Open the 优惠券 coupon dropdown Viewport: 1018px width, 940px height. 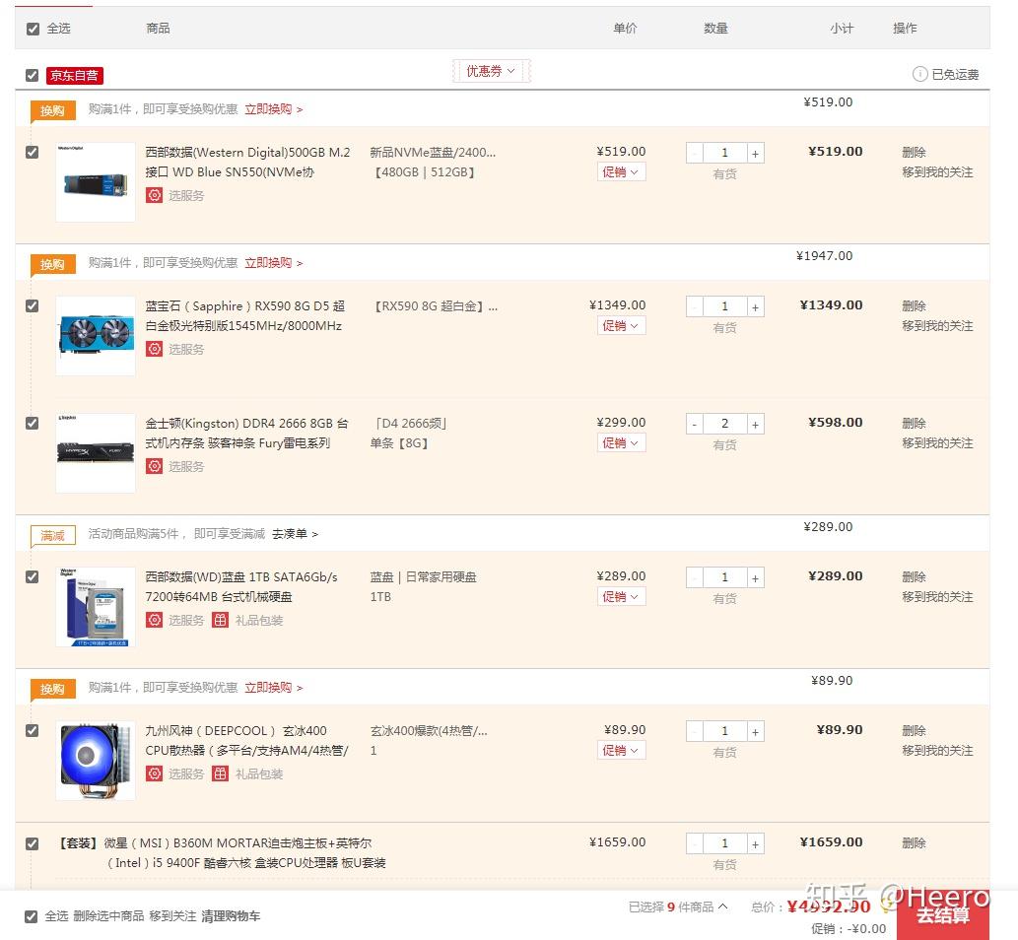pyautogui.click(x=492, y=71)
